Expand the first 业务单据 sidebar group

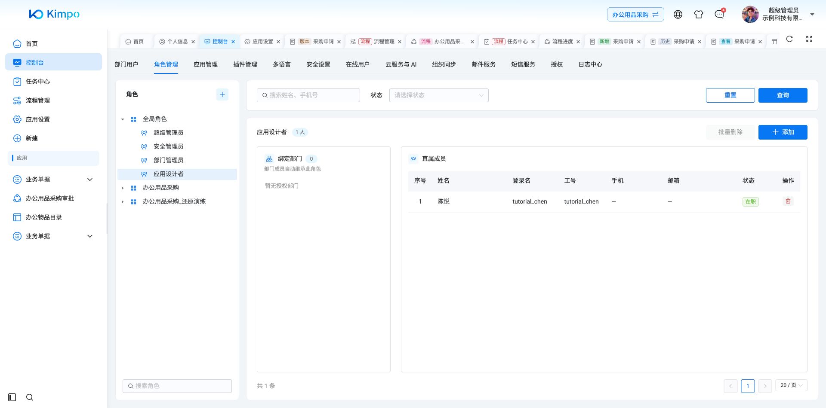[53, 180]
